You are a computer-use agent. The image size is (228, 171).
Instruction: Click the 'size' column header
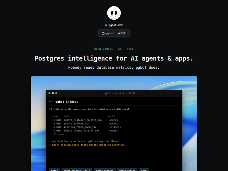click(55, 117)
